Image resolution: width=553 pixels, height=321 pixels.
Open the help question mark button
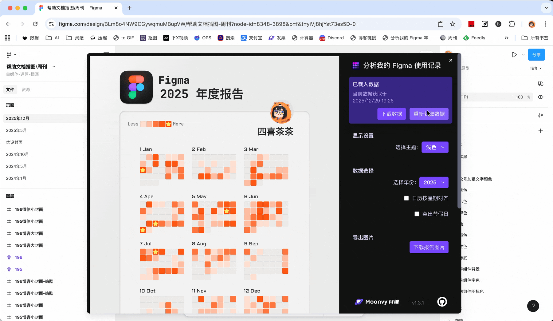pos(533,306)
